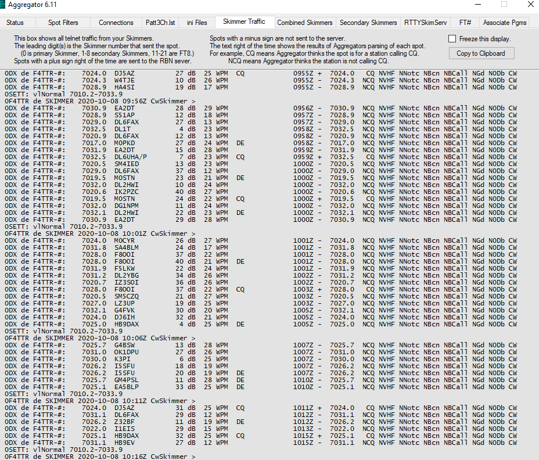This screenshot has width=539, height=460.
Task: Click the Copy to Clipboard button
Action: click(x=481, y=53)
